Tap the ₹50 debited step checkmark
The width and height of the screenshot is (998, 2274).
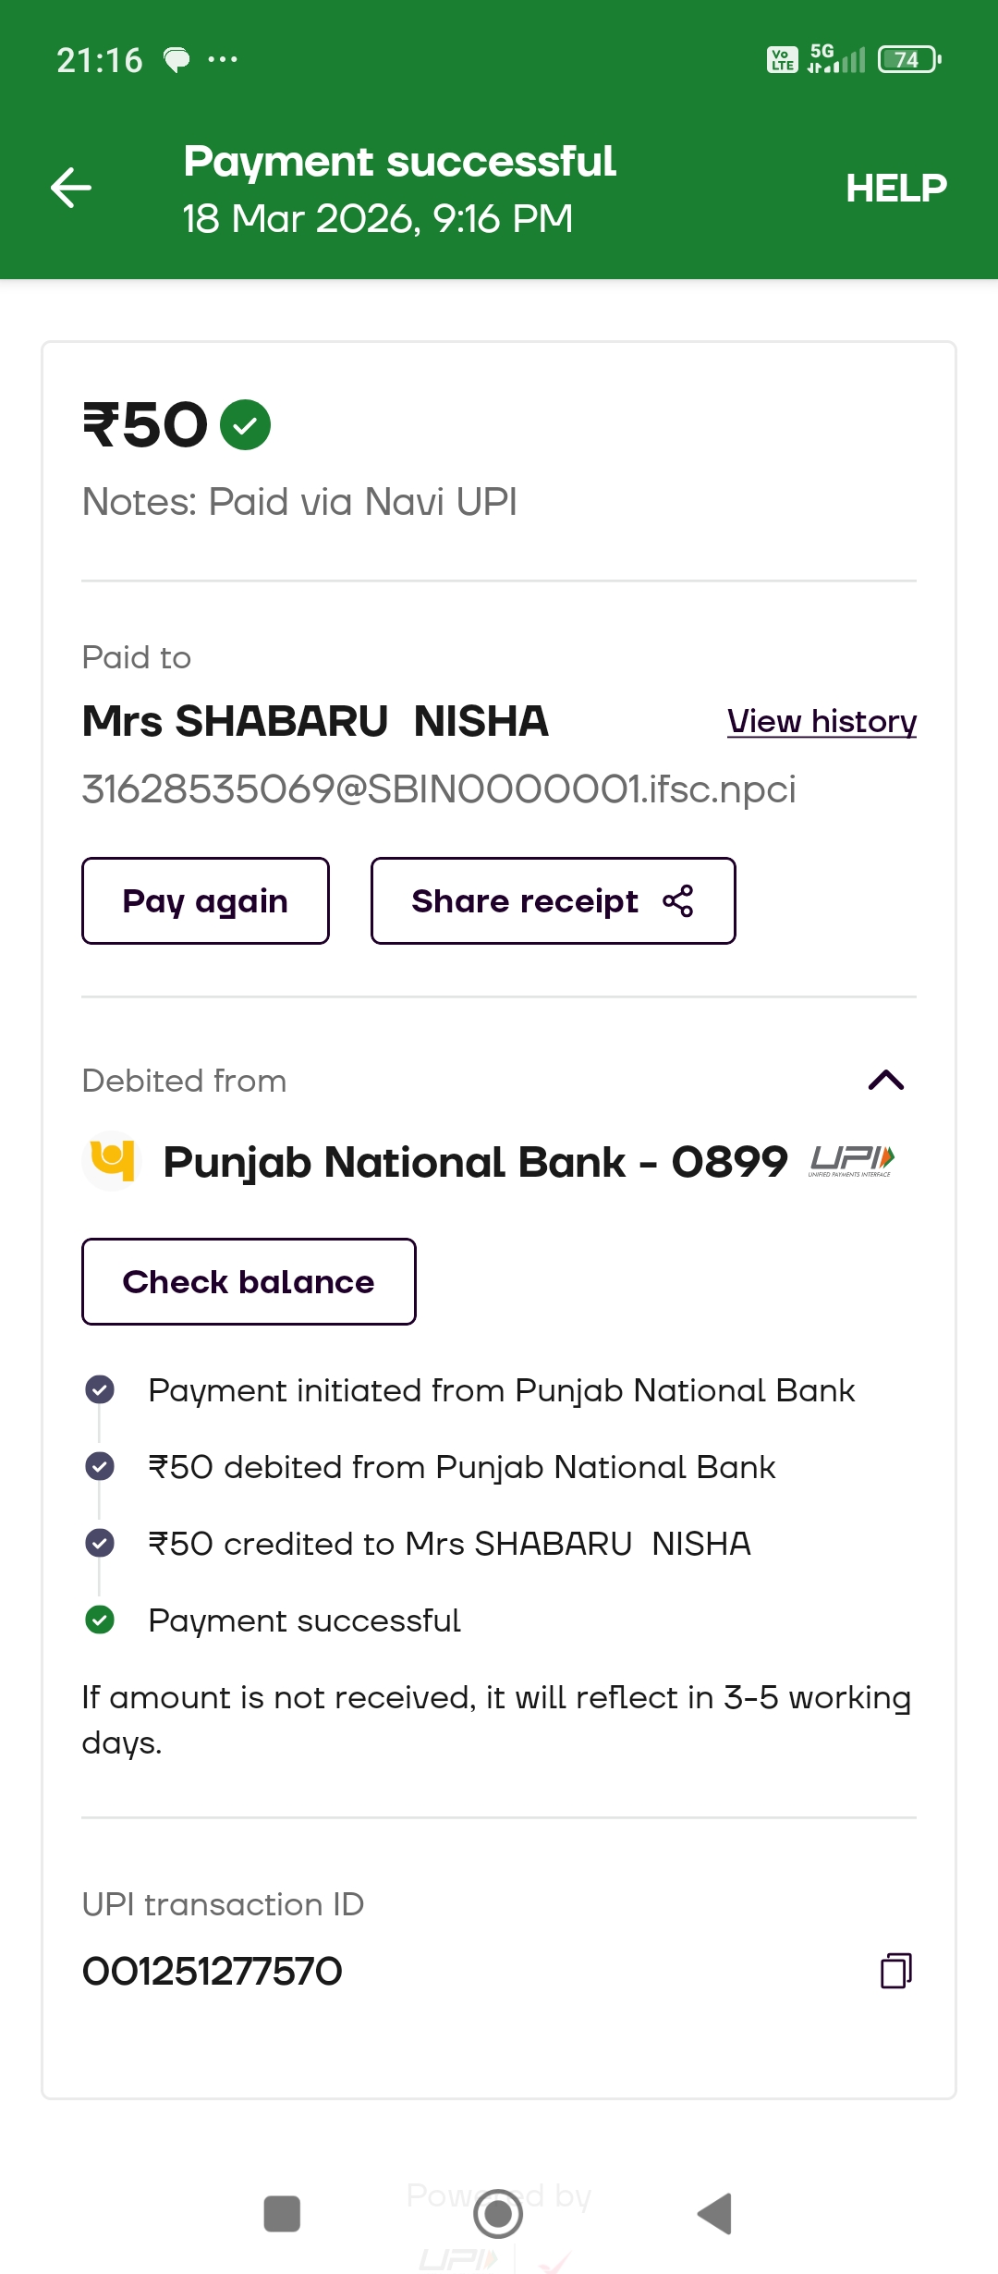(x=100, y=1466)
